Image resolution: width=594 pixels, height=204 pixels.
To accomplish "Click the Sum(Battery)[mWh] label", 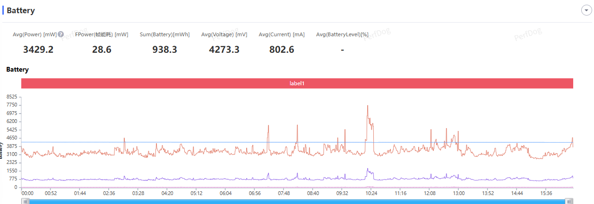I will click(164, 34).
